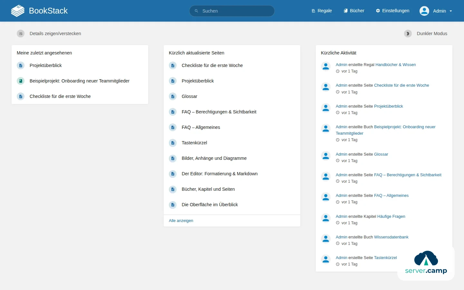The image size is (464, 290).
Task: Click the BookStack logo icon
Action: pyautogui.click(x=18, y=11)
